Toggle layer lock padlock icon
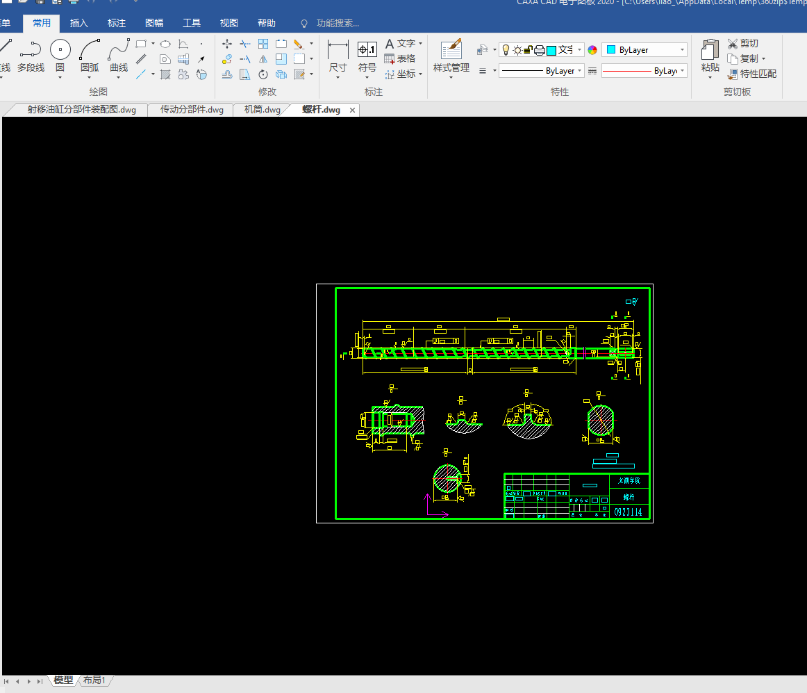Viewport: 807px width, 693px height. [528, 50]
